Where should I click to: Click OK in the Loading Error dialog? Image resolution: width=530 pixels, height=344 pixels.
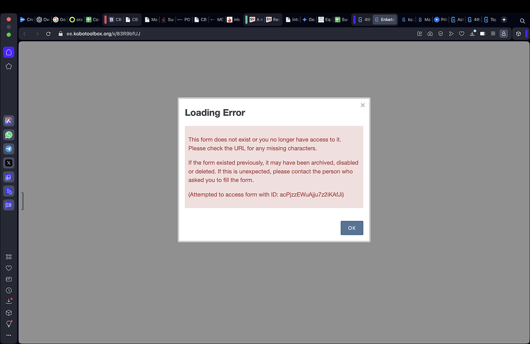pyautogui.click(x=351, y=228)
